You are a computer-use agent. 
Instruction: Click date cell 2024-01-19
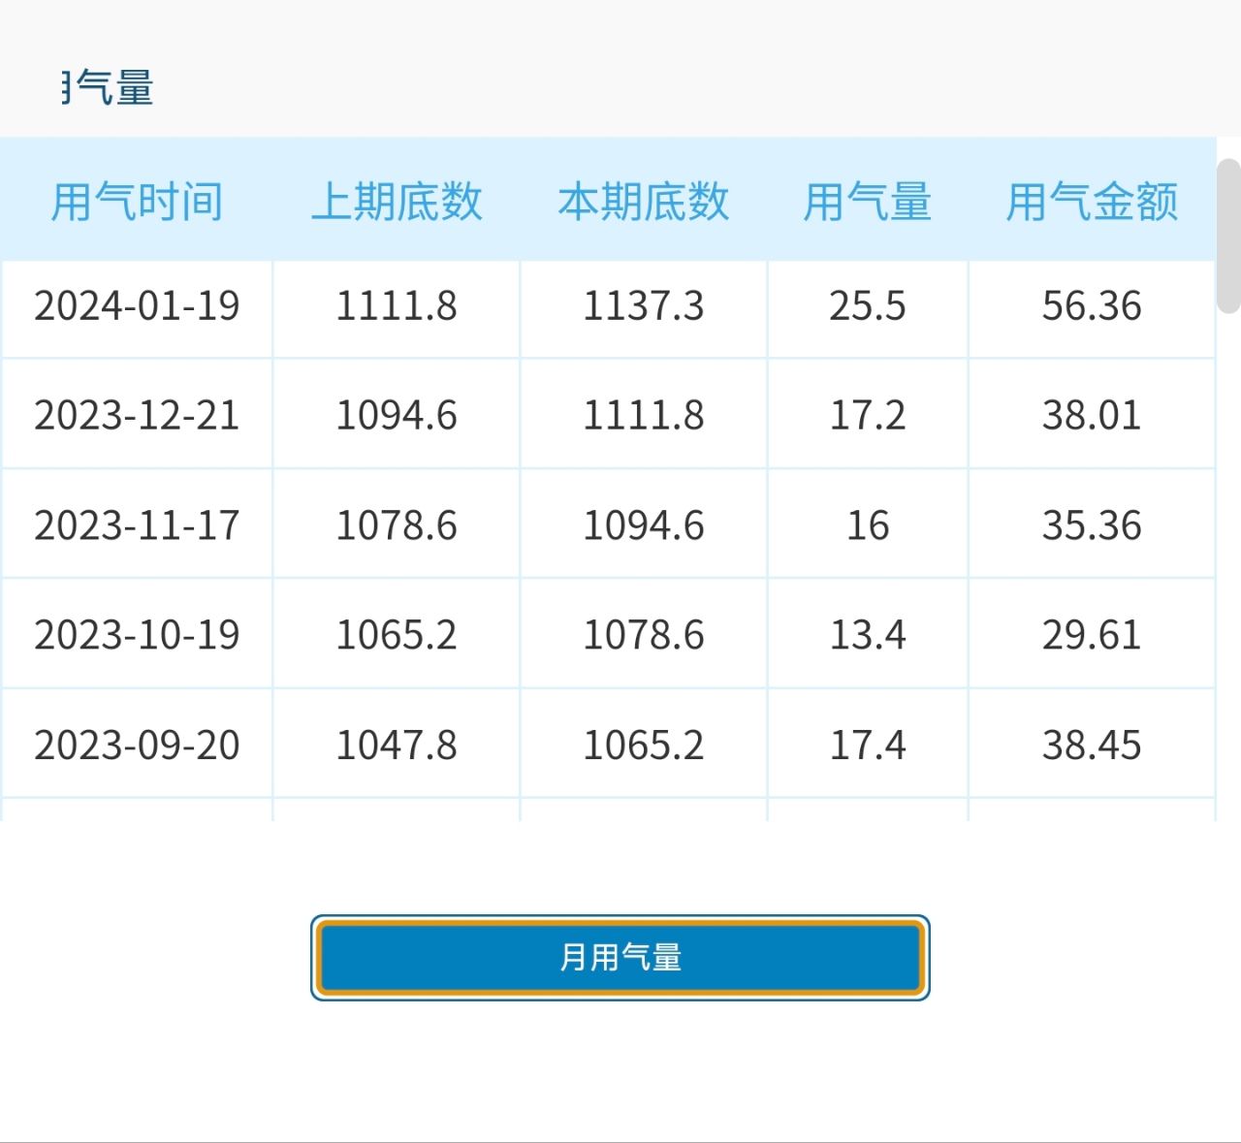137,307
